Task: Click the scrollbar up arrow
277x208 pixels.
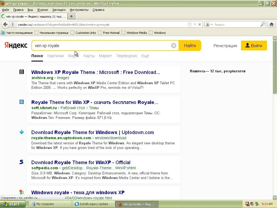Action: [275, 38]
